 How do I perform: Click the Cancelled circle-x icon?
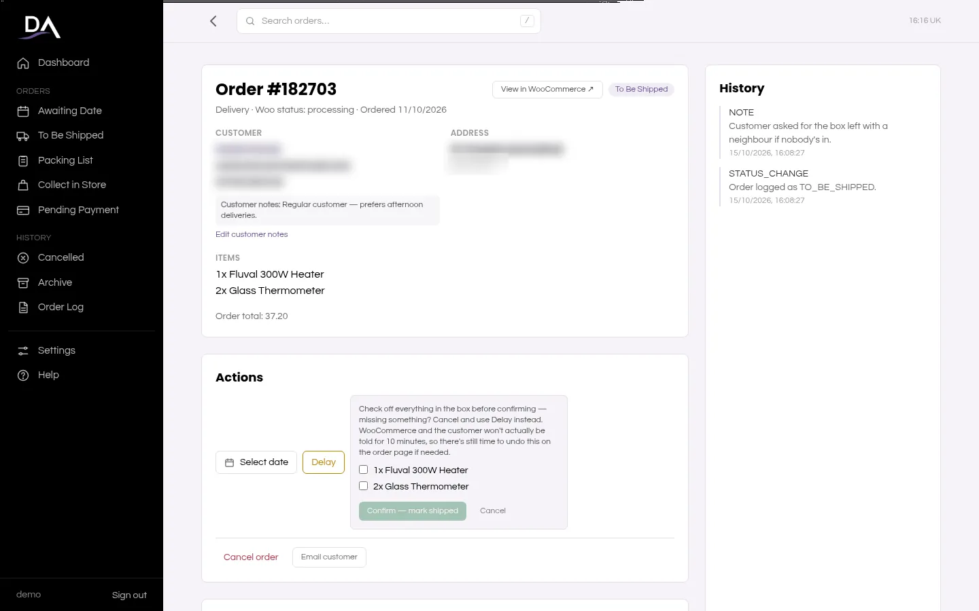click(23, 258)
